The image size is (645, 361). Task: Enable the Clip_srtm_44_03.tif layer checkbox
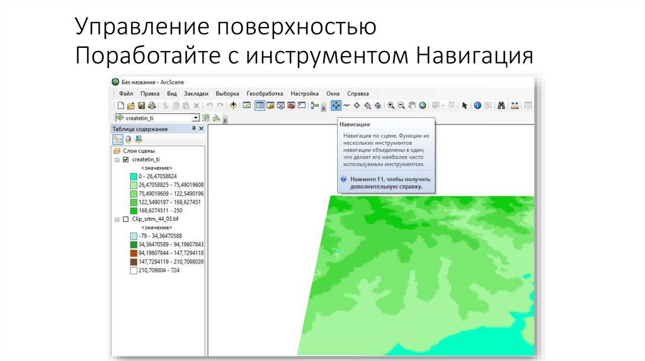[126, 219]
